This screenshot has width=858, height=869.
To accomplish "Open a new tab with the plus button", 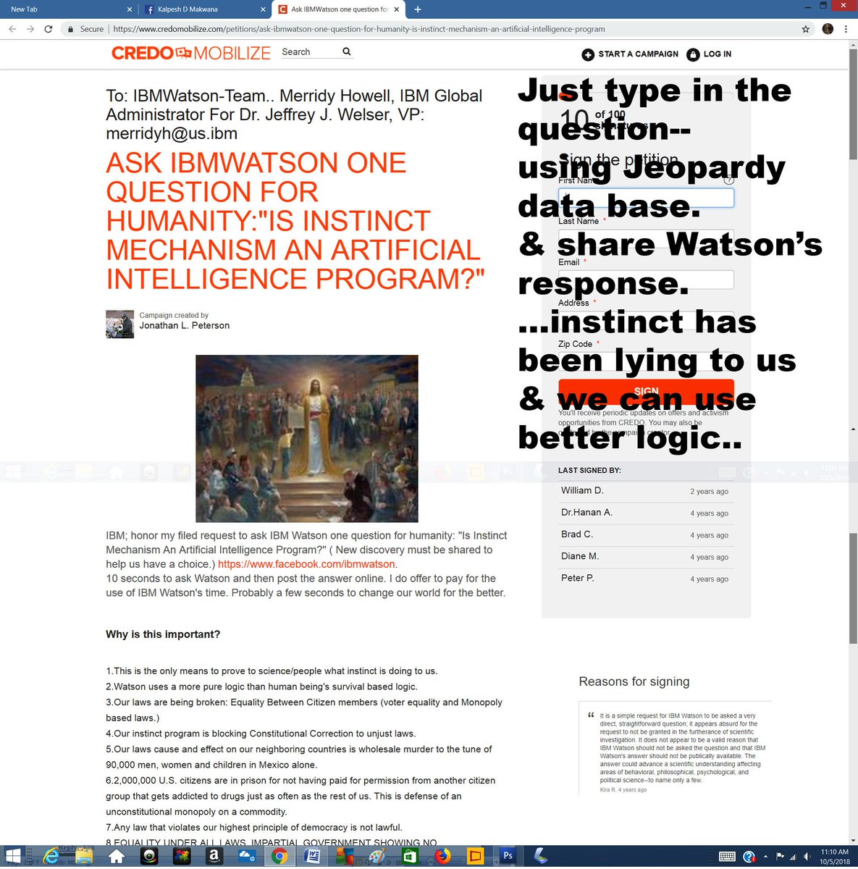I will pos(418,9).
